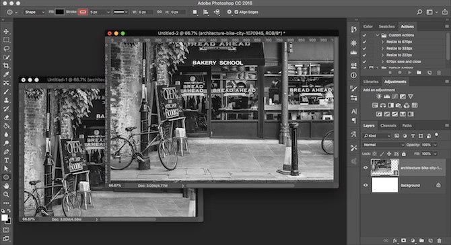Image resolution: width=451 pixels, height=245 pixels.
Task: Select the Horizontal Type tool
Action: [x=6, y=160]
